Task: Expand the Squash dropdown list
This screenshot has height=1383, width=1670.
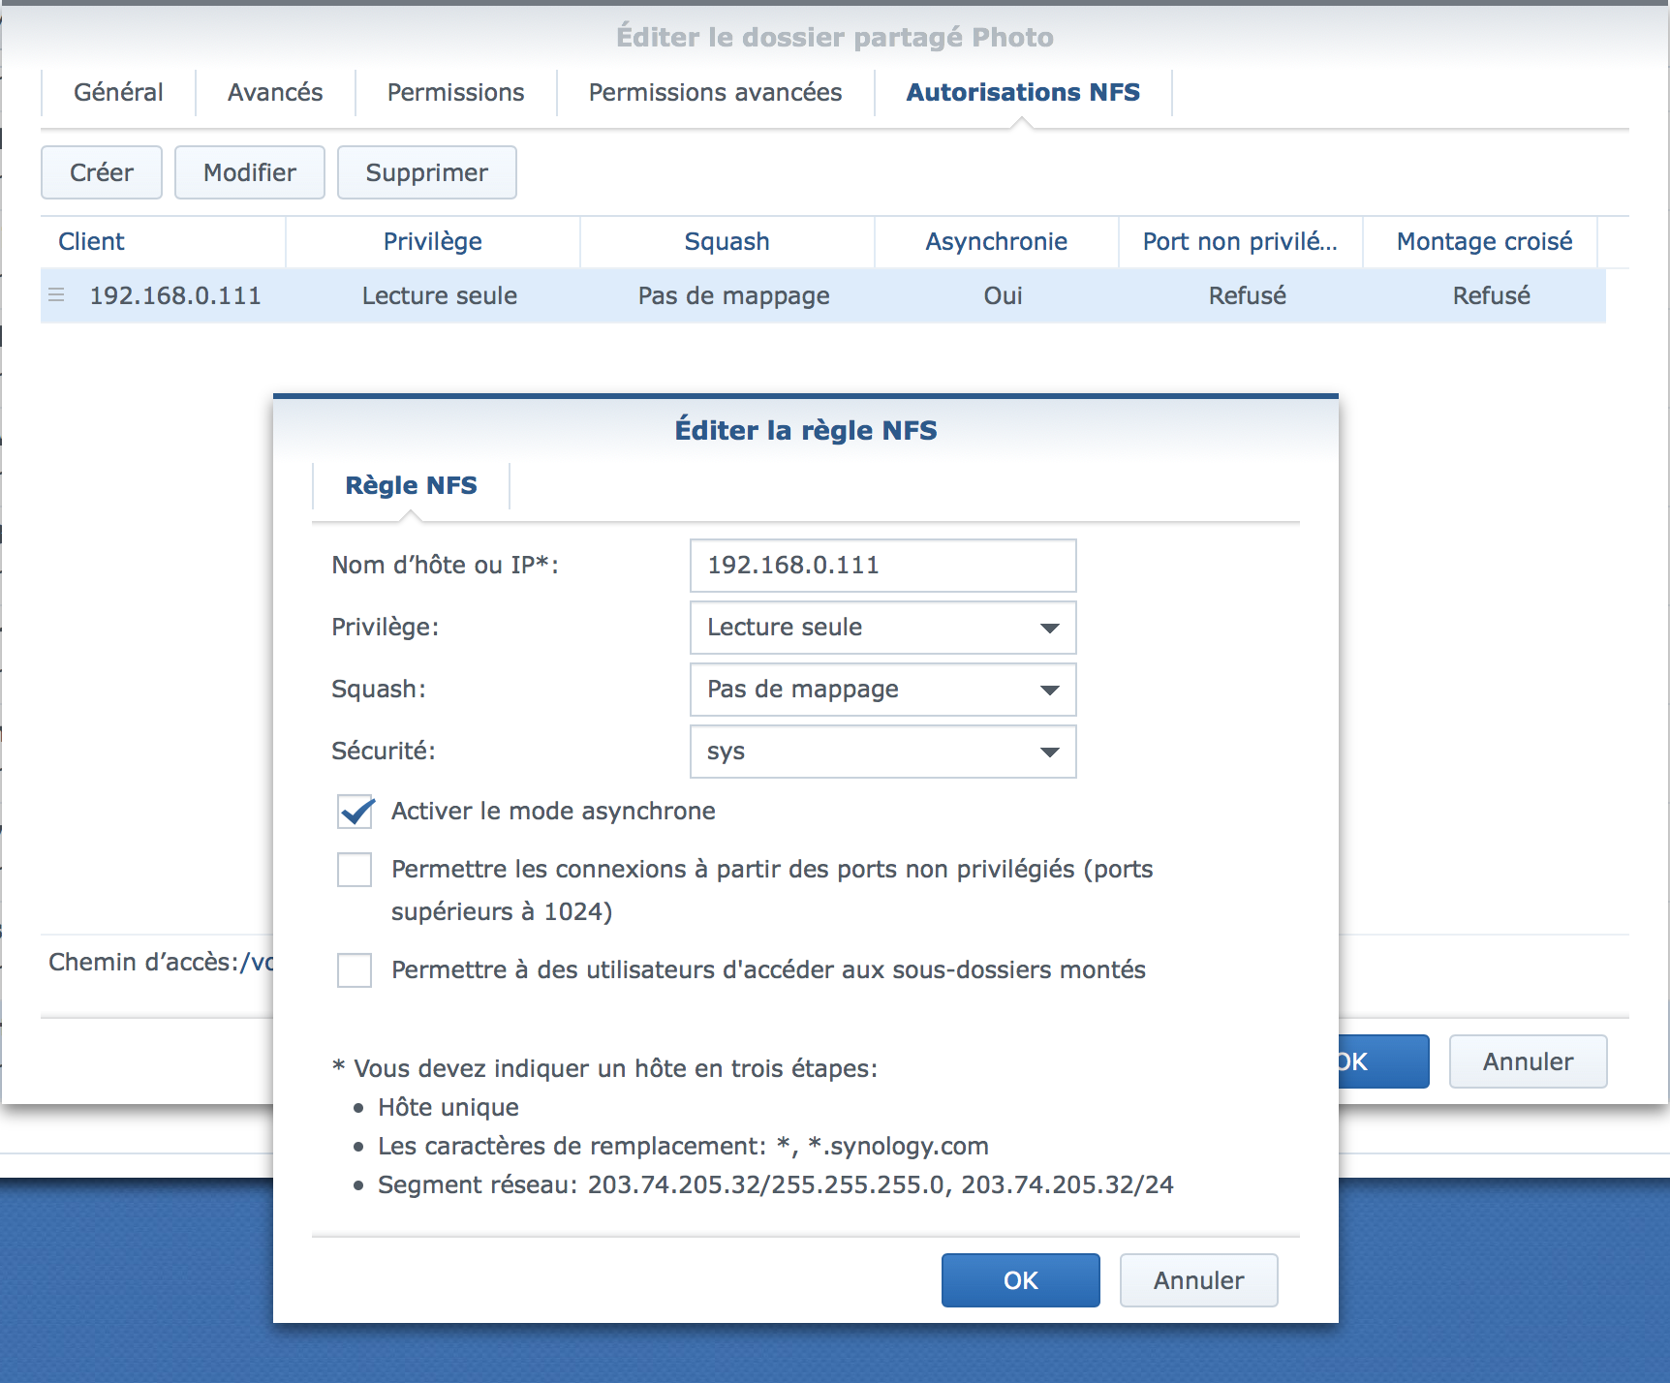Action: point(882,690)
